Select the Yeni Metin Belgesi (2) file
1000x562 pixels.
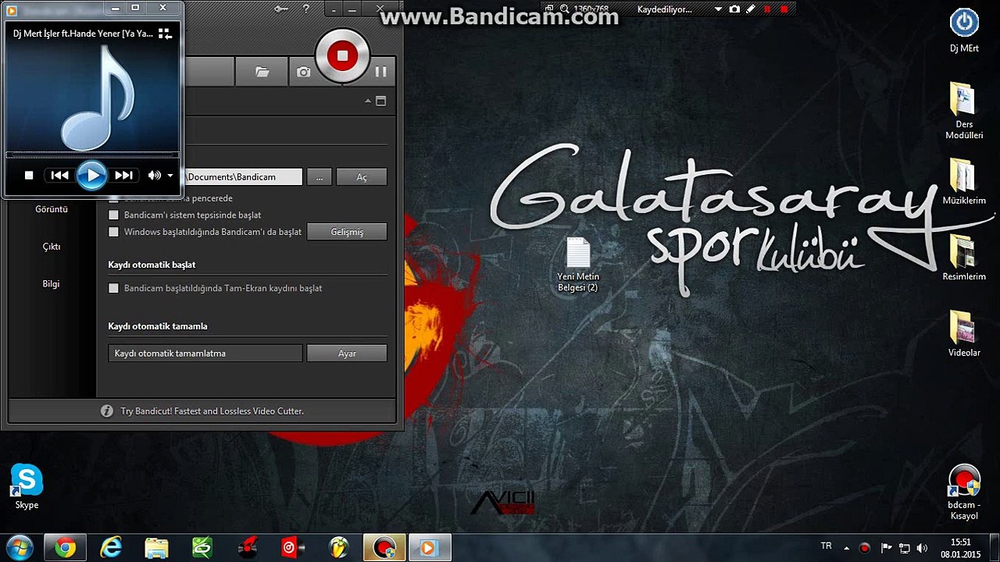(578, 265)
